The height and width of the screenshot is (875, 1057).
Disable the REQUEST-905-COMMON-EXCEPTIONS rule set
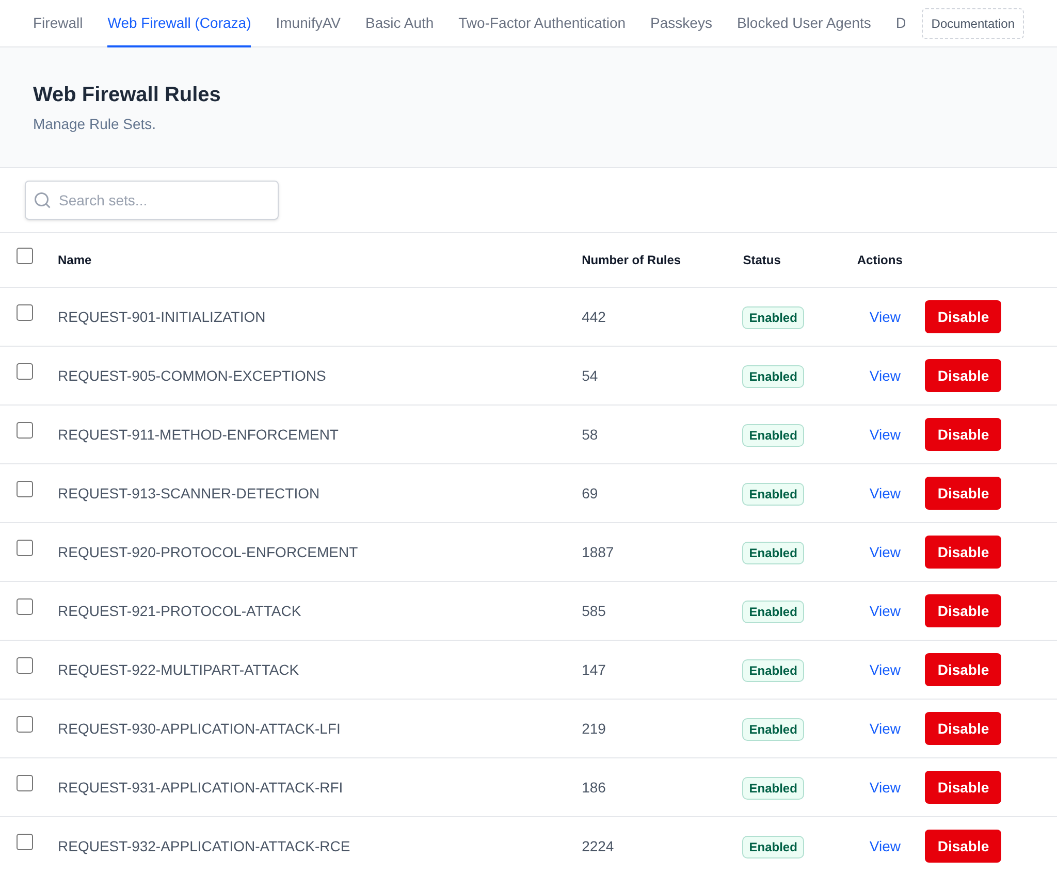[963, 376]
